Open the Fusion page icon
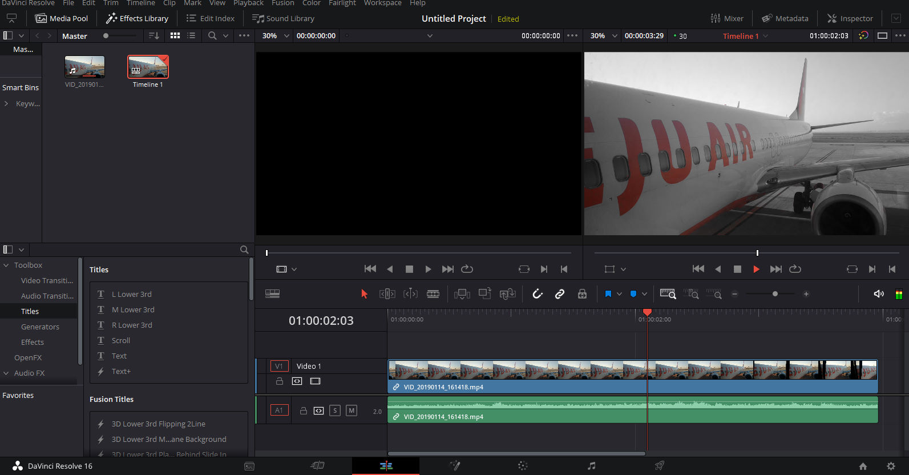909x475 pixels. click(x=455, y=466)
